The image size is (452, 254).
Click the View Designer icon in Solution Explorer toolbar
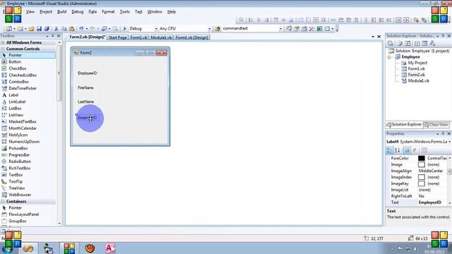(424, 44)
